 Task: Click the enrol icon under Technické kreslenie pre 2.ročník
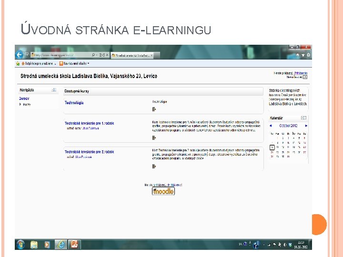[154, 166]
